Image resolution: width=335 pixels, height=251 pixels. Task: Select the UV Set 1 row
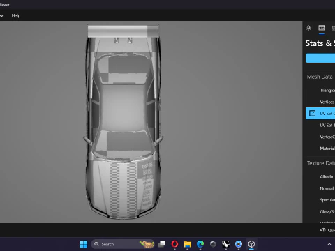coord(320,125)
